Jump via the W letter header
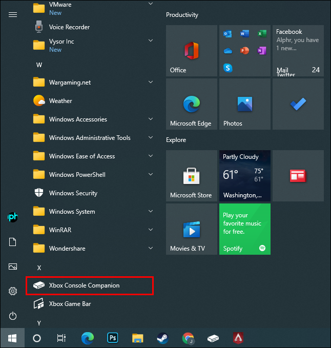The height and width of the screenshot is (348, 331). [x=39, y=65]
